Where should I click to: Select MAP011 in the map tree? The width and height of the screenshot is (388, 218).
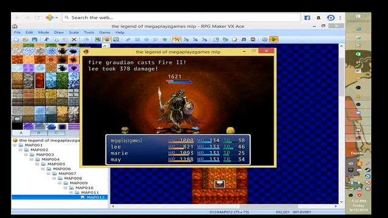coord(90,193)
